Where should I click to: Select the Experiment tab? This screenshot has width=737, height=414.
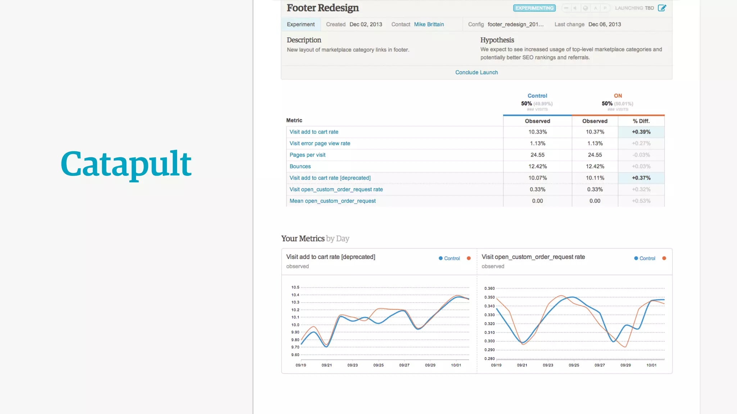tap(300, 24)
